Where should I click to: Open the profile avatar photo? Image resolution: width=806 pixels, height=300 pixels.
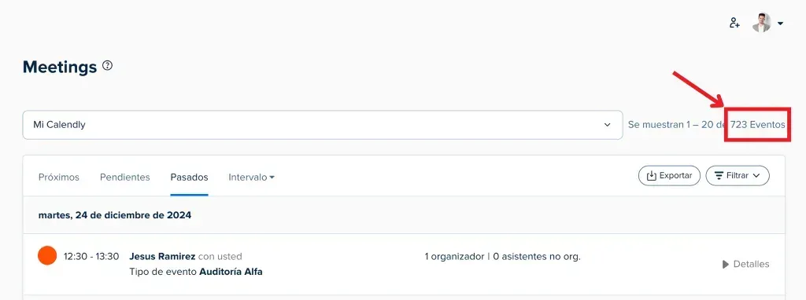tap(762, 23)
